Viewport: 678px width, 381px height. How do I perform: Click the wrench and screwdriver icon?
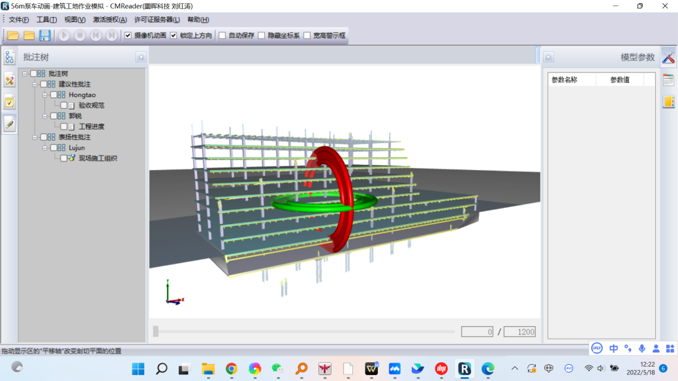click(x=668, y=57)
